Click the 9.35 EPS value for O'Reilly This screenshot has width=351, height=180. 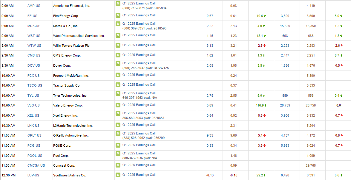click(210, 135)
